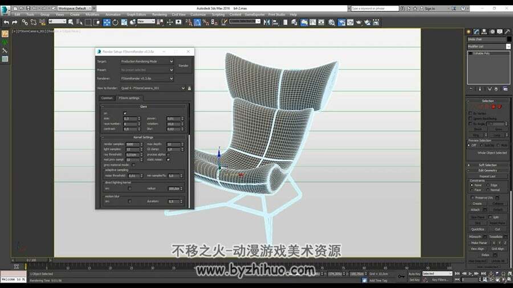This screenshot has width=513, height=288.
Task: Open the Modify command panel tab
Action: (477, 32)
